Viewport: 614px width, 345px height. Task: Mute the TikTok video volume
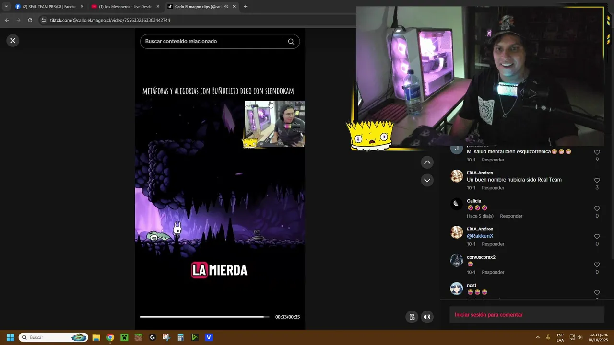coord(427,317)
